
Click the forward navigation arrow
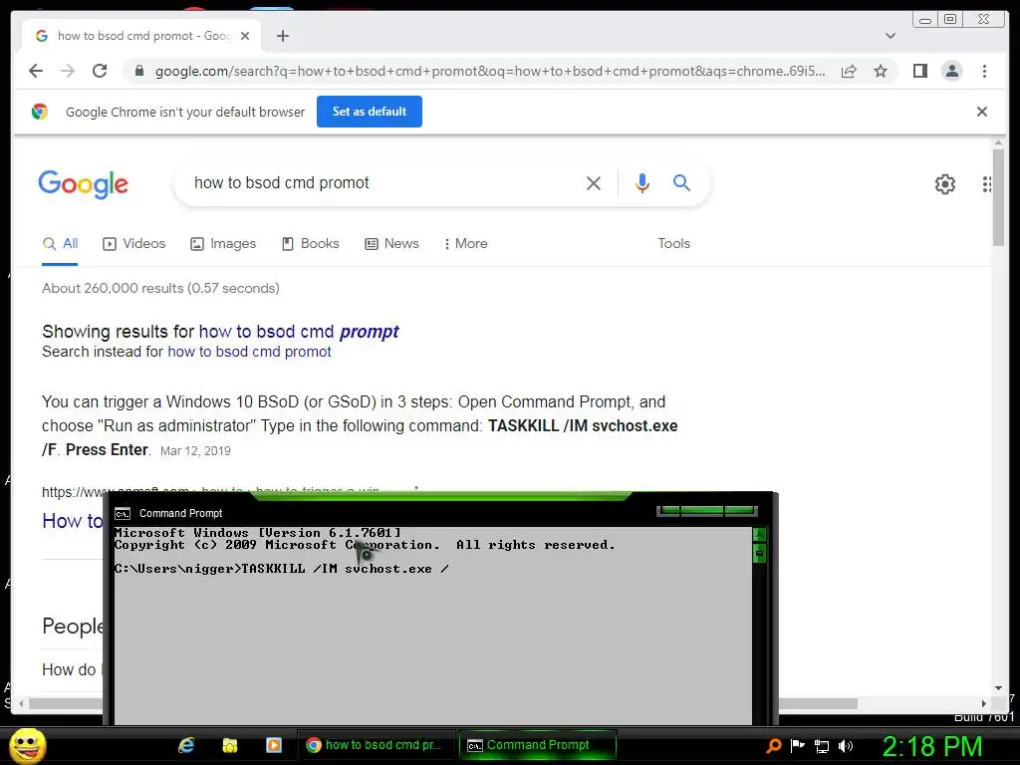[68, 71]
